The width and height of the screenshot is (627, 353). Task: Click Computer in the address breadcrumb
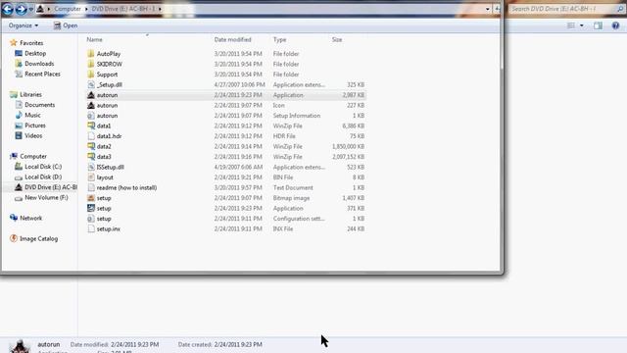pyautogui.click(x=68, y=9)
